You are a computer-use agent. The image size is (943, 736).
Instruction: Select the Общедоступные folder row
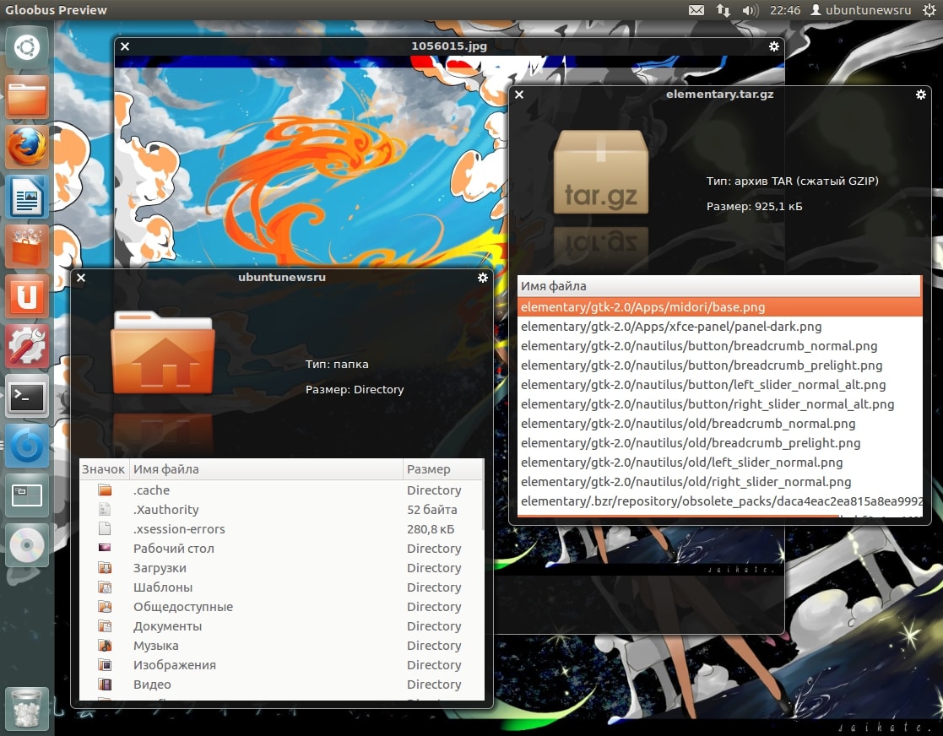pos(281,607)
